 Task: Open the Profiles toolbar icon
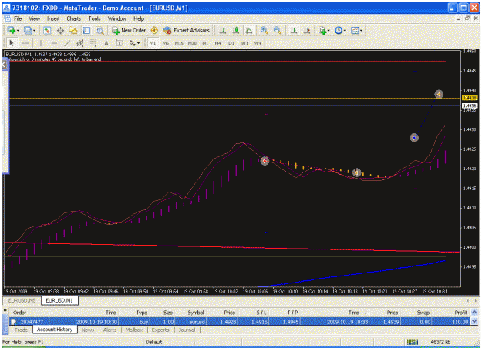(28, 30)
